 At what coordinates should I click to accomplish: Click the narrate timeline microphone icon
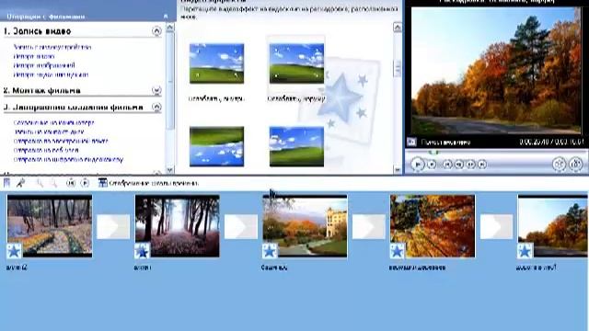20,183
